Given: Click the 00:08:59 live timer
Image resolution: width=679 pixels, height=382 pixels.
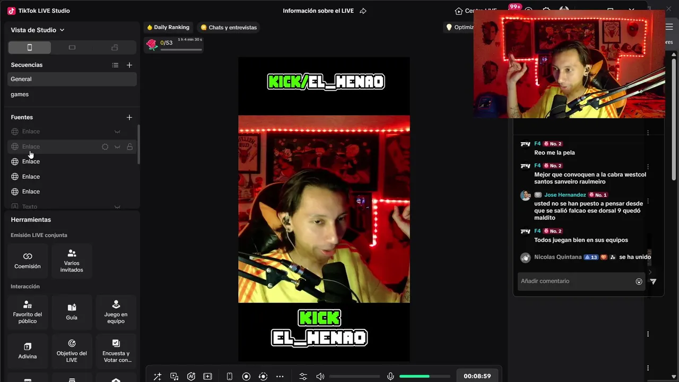Looking at the screenshot, I should 477,376.
